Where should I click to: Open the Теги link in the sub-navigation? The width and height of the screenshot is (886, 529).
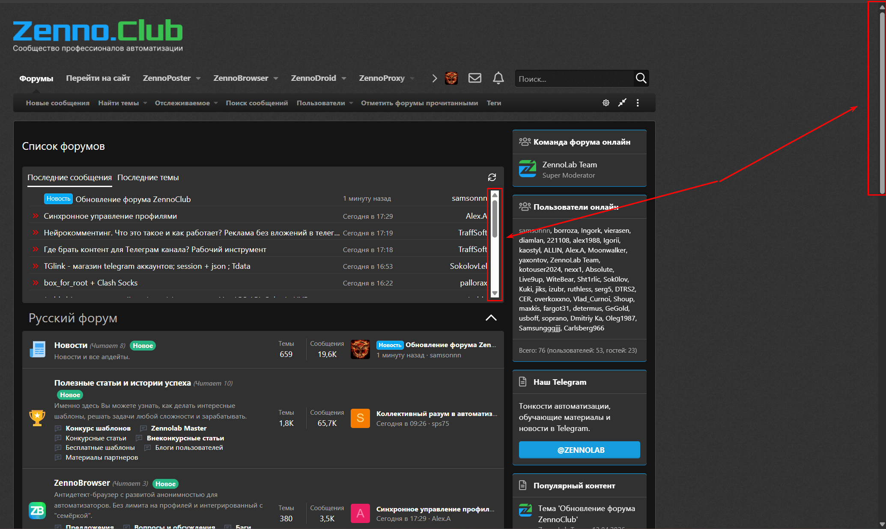[494, 103]
